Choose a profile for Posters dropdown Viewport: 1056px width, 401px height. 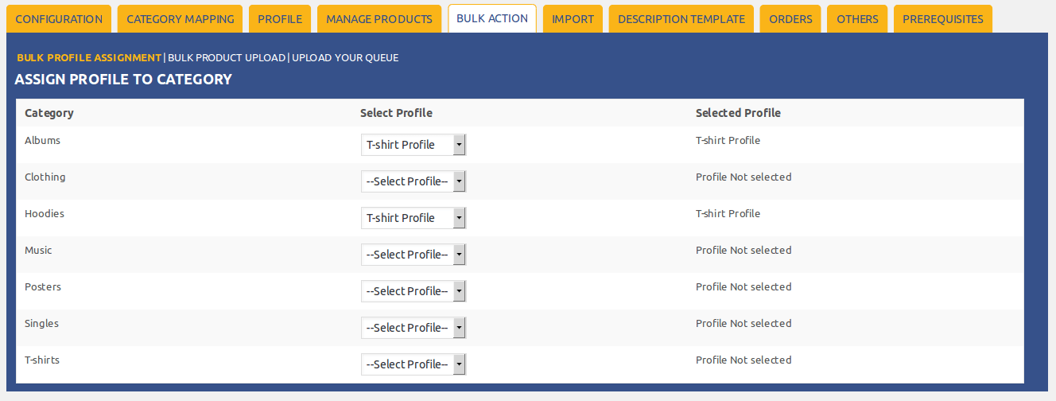(413, 291)
